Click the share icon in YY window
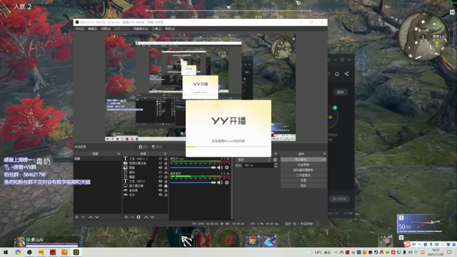Screen dimensions: 457x257 [347, 74]
